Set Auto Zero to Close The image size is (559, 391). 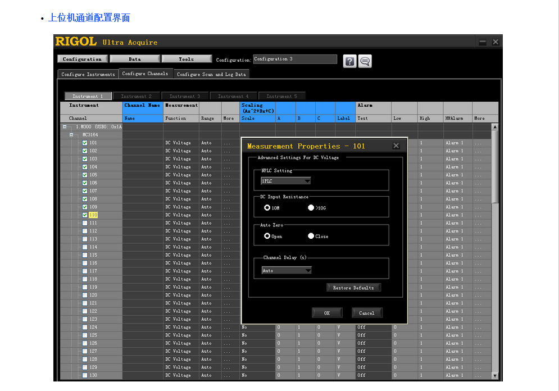[311, 236]
